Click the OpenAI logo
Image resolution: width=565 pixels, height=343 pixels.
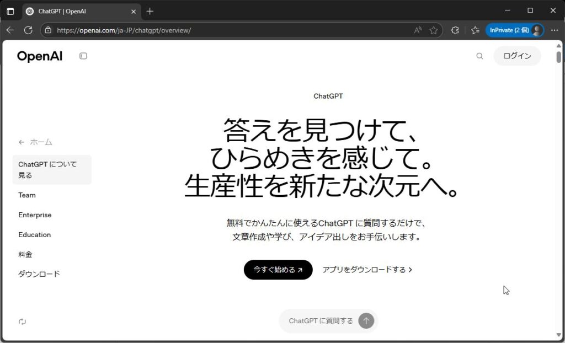pos(40,56)
